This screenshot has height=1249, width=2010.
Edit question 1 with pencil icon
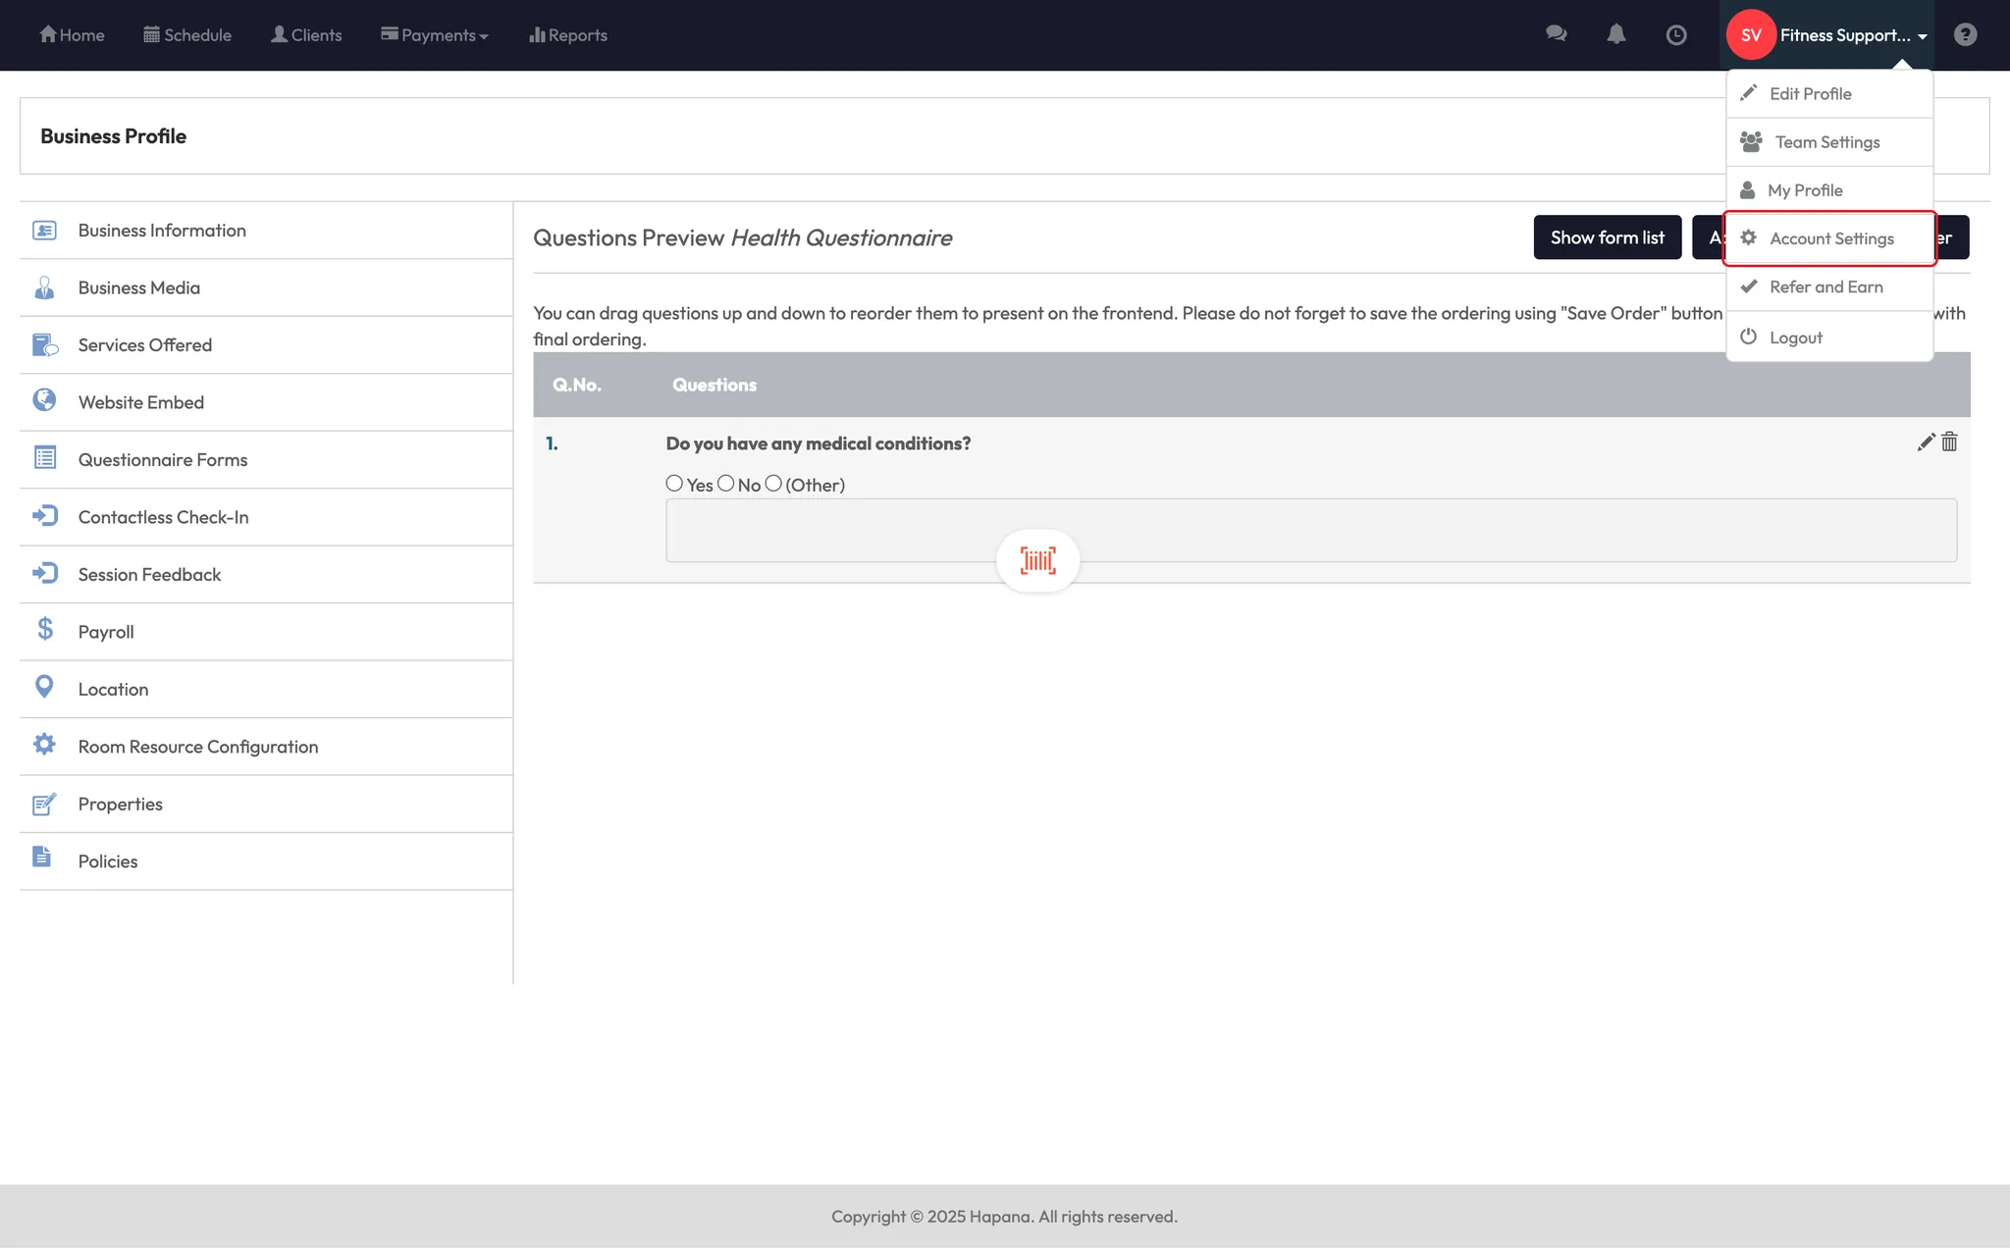(x=1926, y=442)
